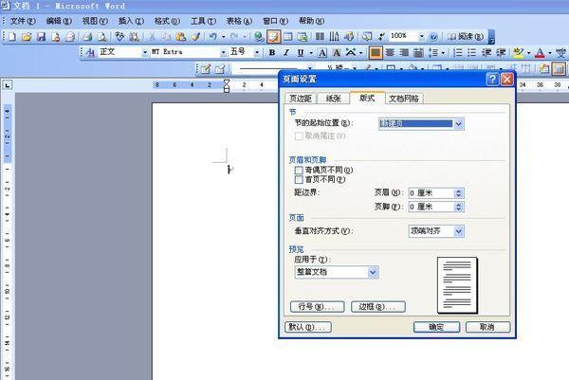569x380 pixels.
Task: Click the 行号 button
Action: [x=316, y=307]
